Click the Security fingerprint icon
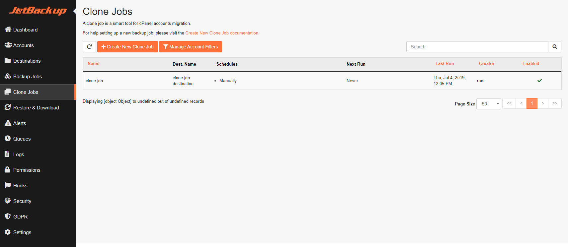This screenshot has width=568, height=247. [8, 201]
